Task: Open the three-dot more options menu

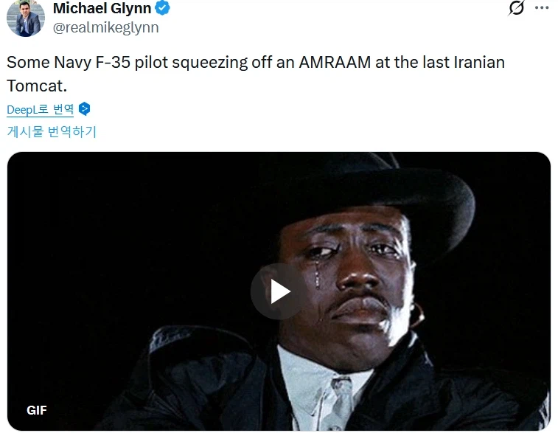Action: 542,9
